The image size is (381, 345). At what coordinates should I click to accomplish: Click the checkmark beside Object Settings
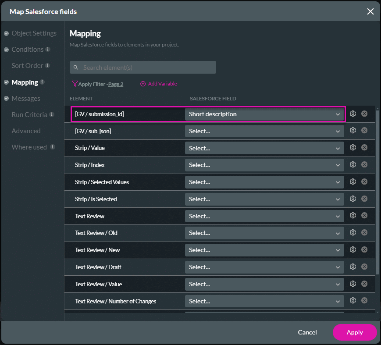pyautogui.click(x=6, y=33)
